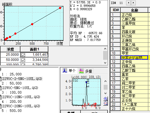
Task: Uncheck the 50.0000 concentration area checkbox
Action: (23, 60)
